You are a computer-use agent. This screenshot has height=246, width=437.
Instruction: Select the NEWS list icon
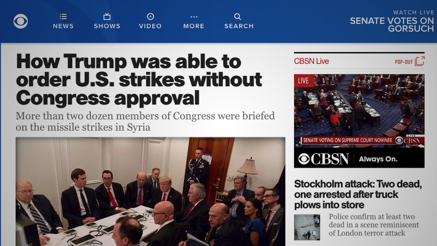63,17
